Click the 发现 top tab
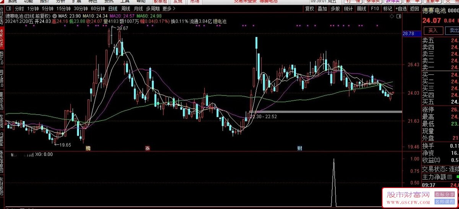Image resolution: width=459 pixels, height=209 pixels. tap(178, 2)
